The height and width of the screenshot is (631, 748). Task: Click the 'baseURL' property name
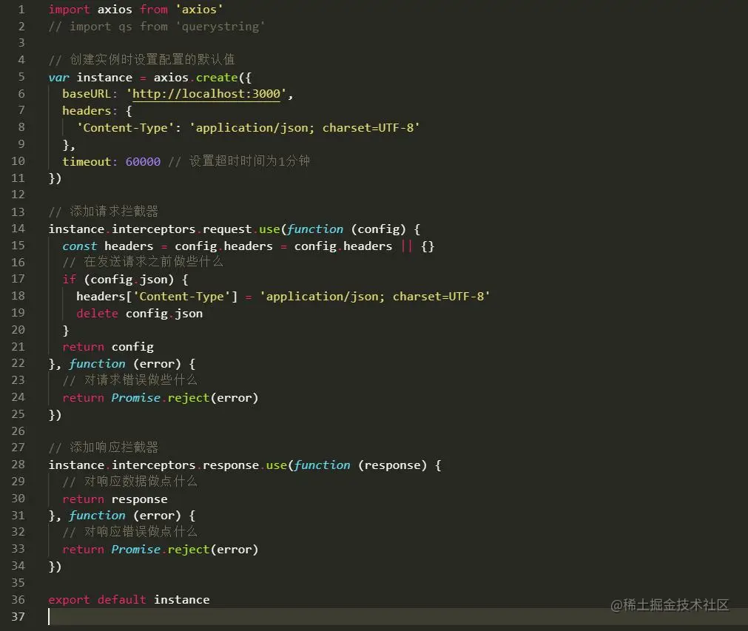click(87, 94)
